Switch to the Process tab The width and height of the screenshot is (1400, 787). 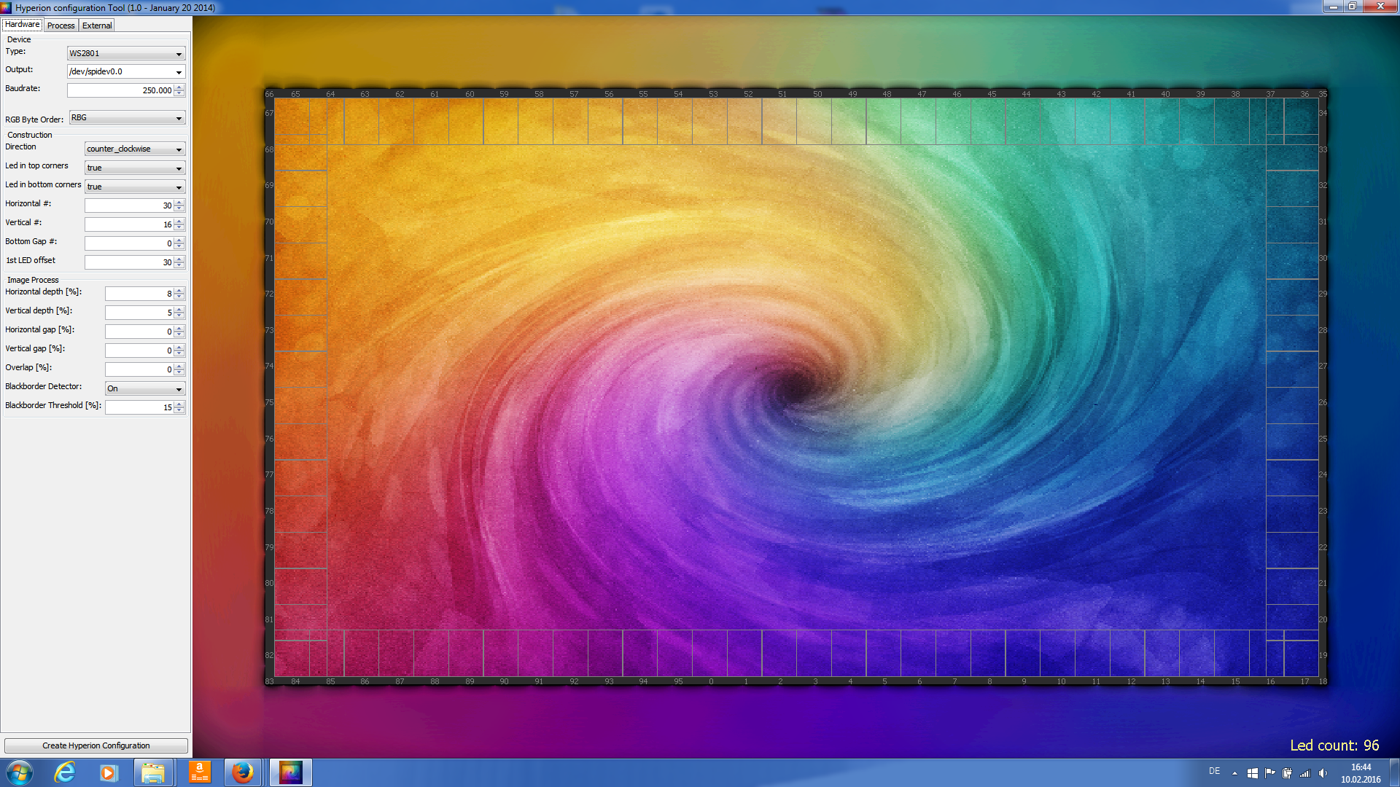pyautogui.click(x=61, y=26)
